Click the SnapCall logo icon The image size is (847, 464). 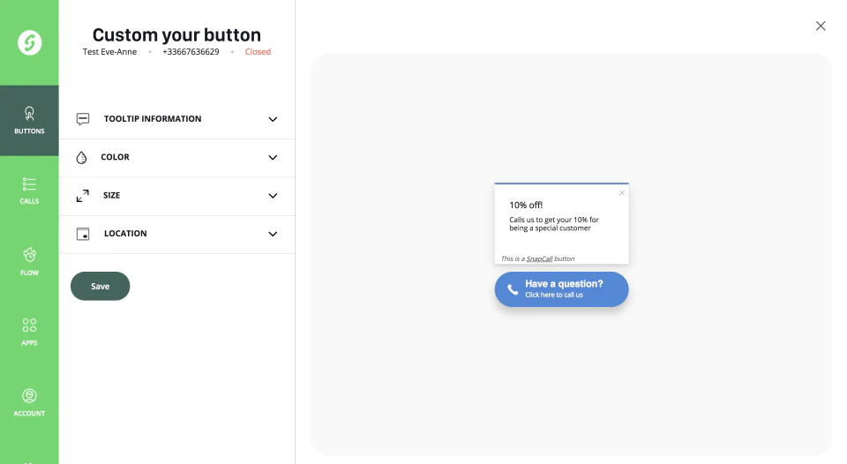(29, 42)
